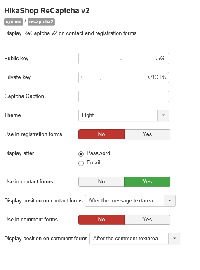Screen dimensions: 200x270
Task: Select the Password radio option
Action: 81,154
